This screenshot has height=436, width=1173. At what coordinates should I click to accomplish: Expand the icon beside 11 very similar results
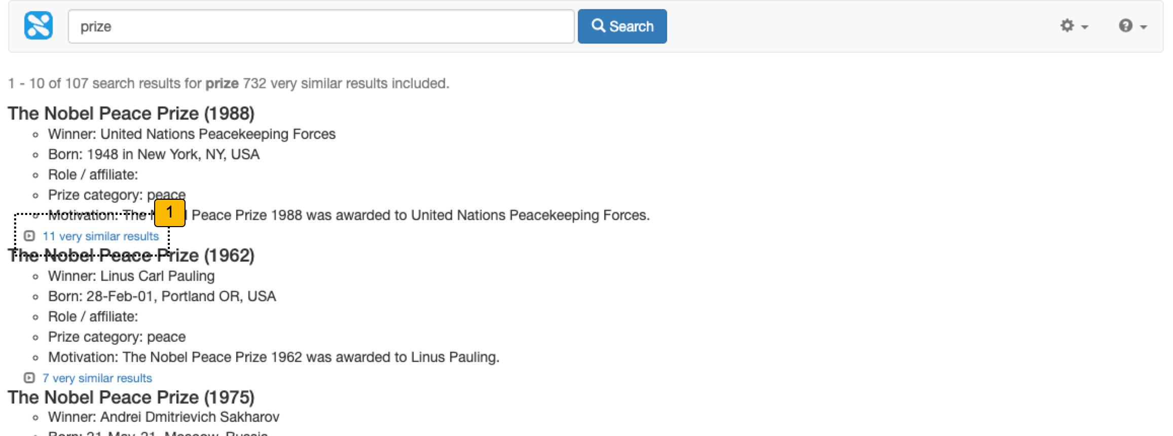(x=29, y=236)
